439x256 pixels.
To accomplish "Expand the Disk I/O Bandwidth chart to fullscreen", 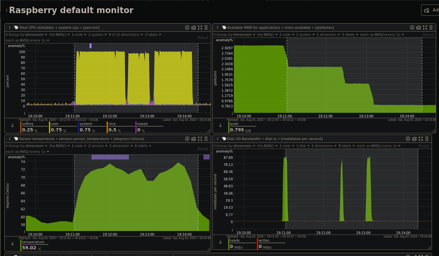I will [x=421, y=139].
